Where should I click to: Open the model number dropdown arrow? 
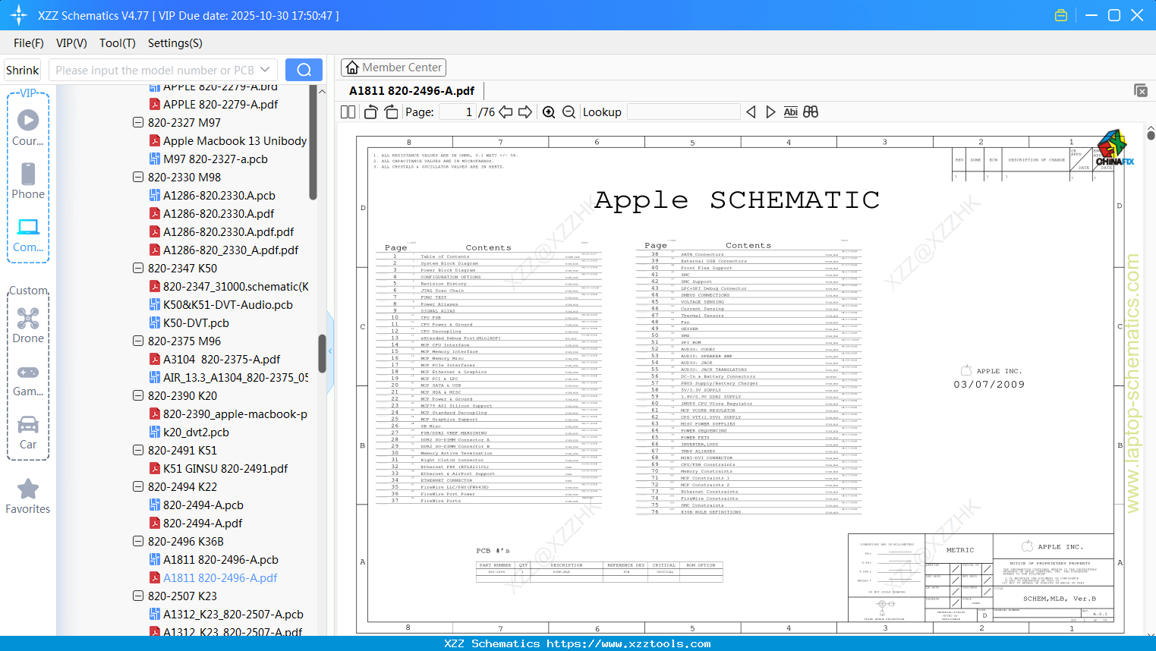point(265,70)
